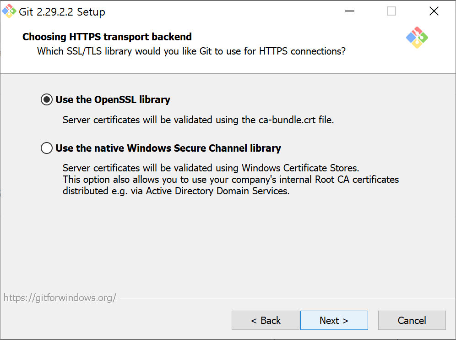Viewport: 456px width, 340px height.
Task: Click the Active Directory Domain Services text line
Action: (x=176, y=191)
